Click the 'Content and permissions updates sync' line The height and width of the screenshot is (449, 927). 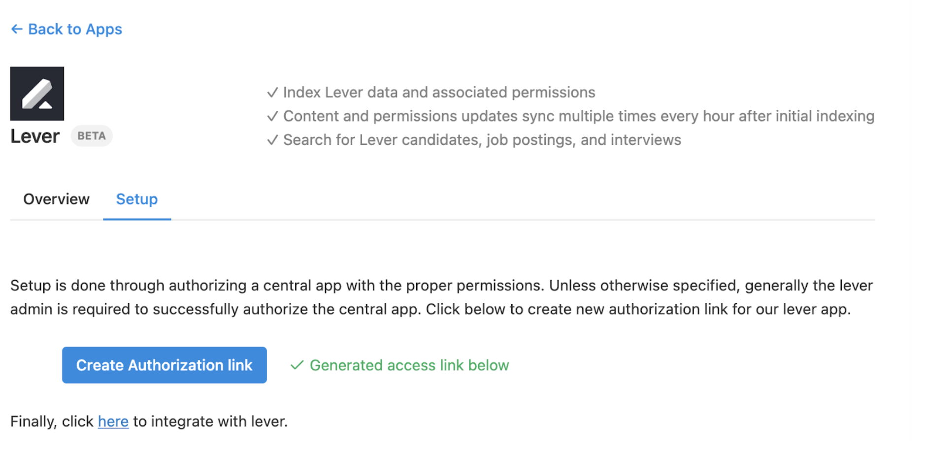pos(578,116)
